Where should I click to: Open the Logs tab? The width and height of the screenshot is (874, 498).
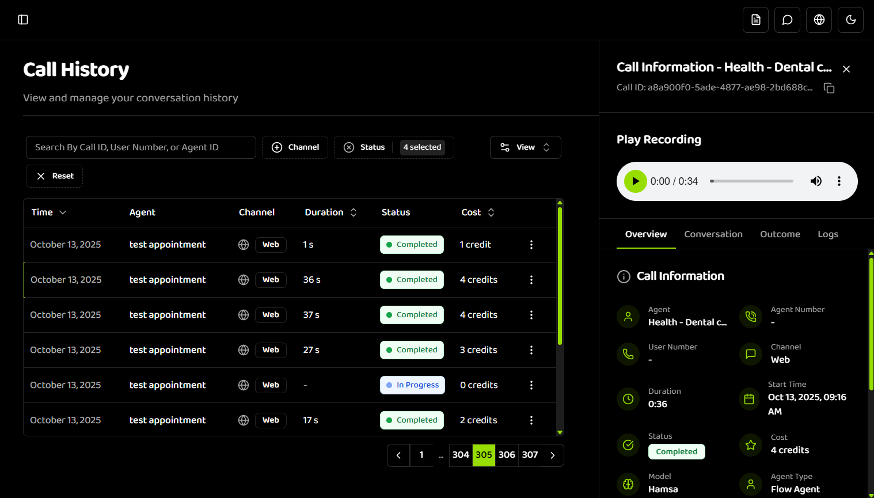point(827,234)
